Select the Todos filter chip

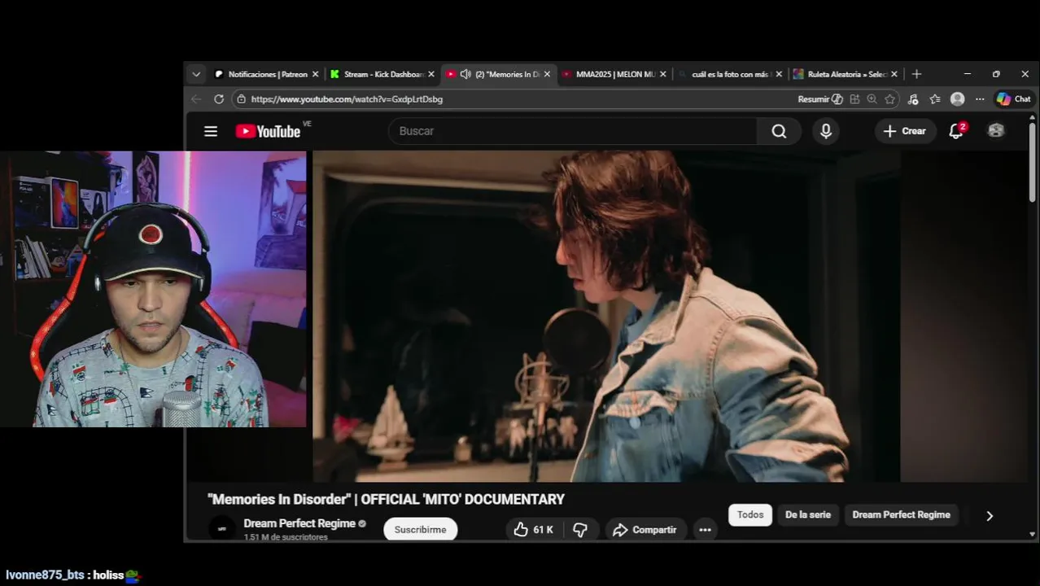click(750, 514)
